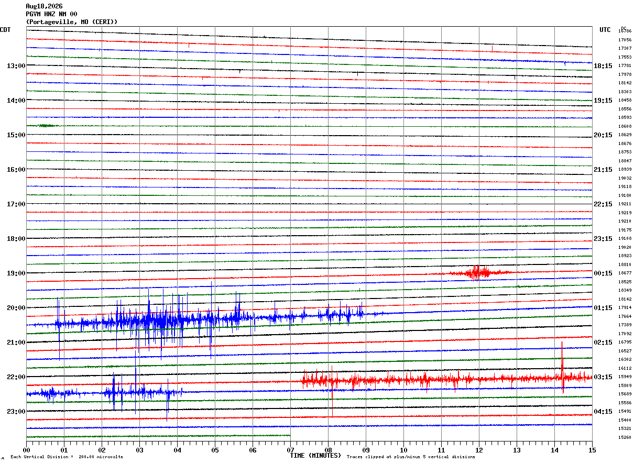Click the CDT column header
Image resolution: width=634 pixels, height=464 pixels.
tap(5, 30)
